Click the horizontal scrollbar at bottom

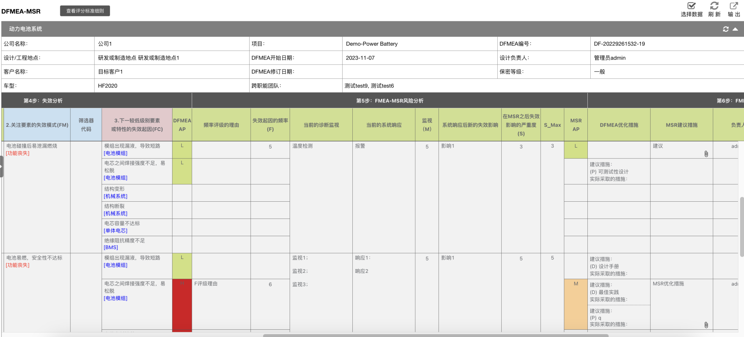coord(435,335)
